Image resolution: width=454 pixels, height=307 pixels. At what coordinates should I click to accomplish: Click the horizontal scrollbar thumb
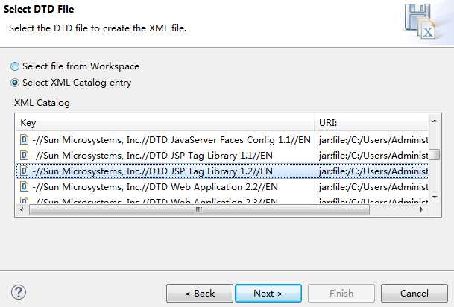point(198,210)
